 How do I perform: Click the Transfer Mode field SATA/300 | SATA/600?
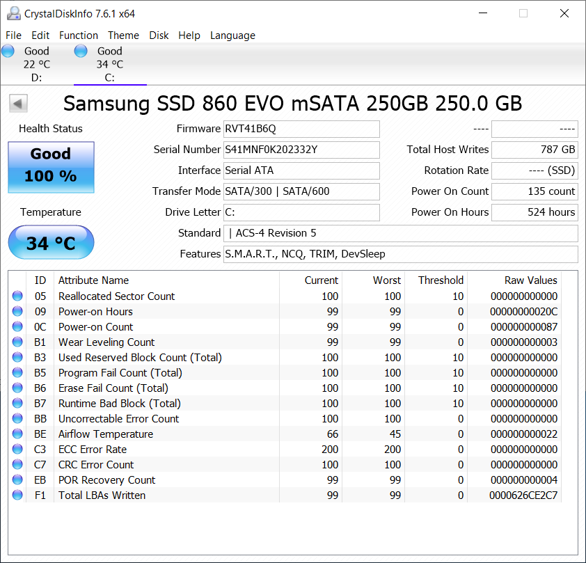301,191
